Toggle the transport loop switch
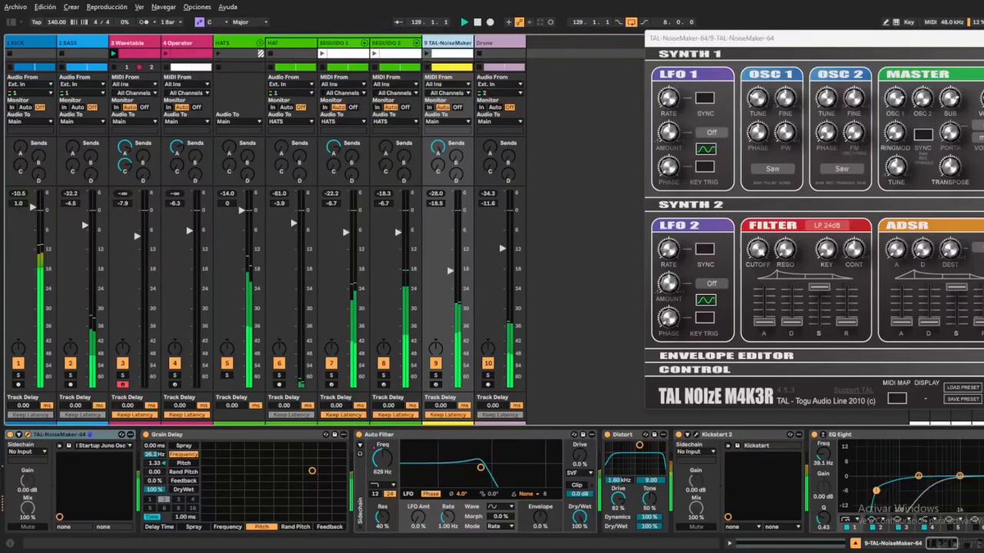 point(631,22)
